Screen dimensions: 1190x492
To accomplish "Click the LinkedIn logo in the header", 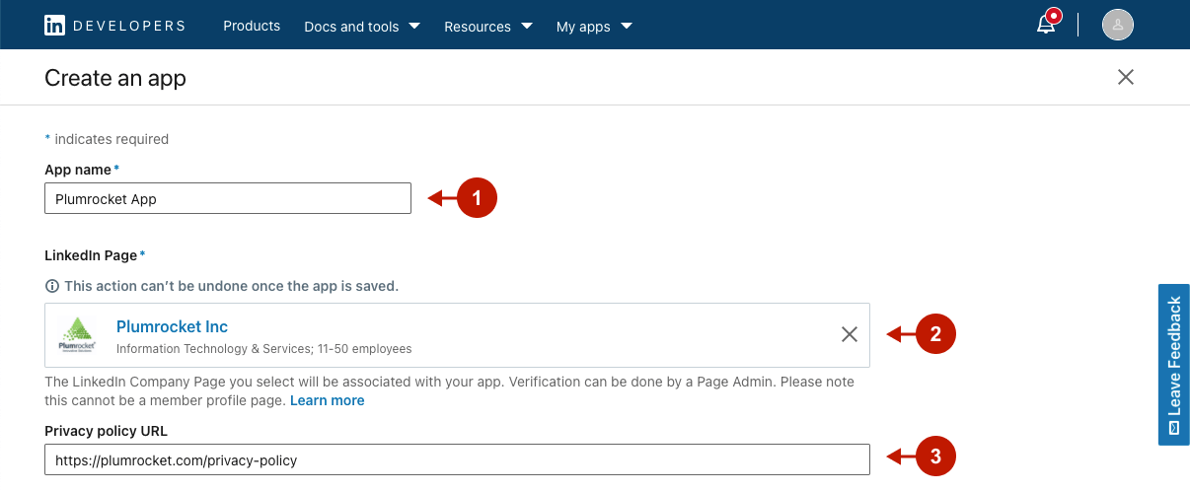I will [55, 26].
